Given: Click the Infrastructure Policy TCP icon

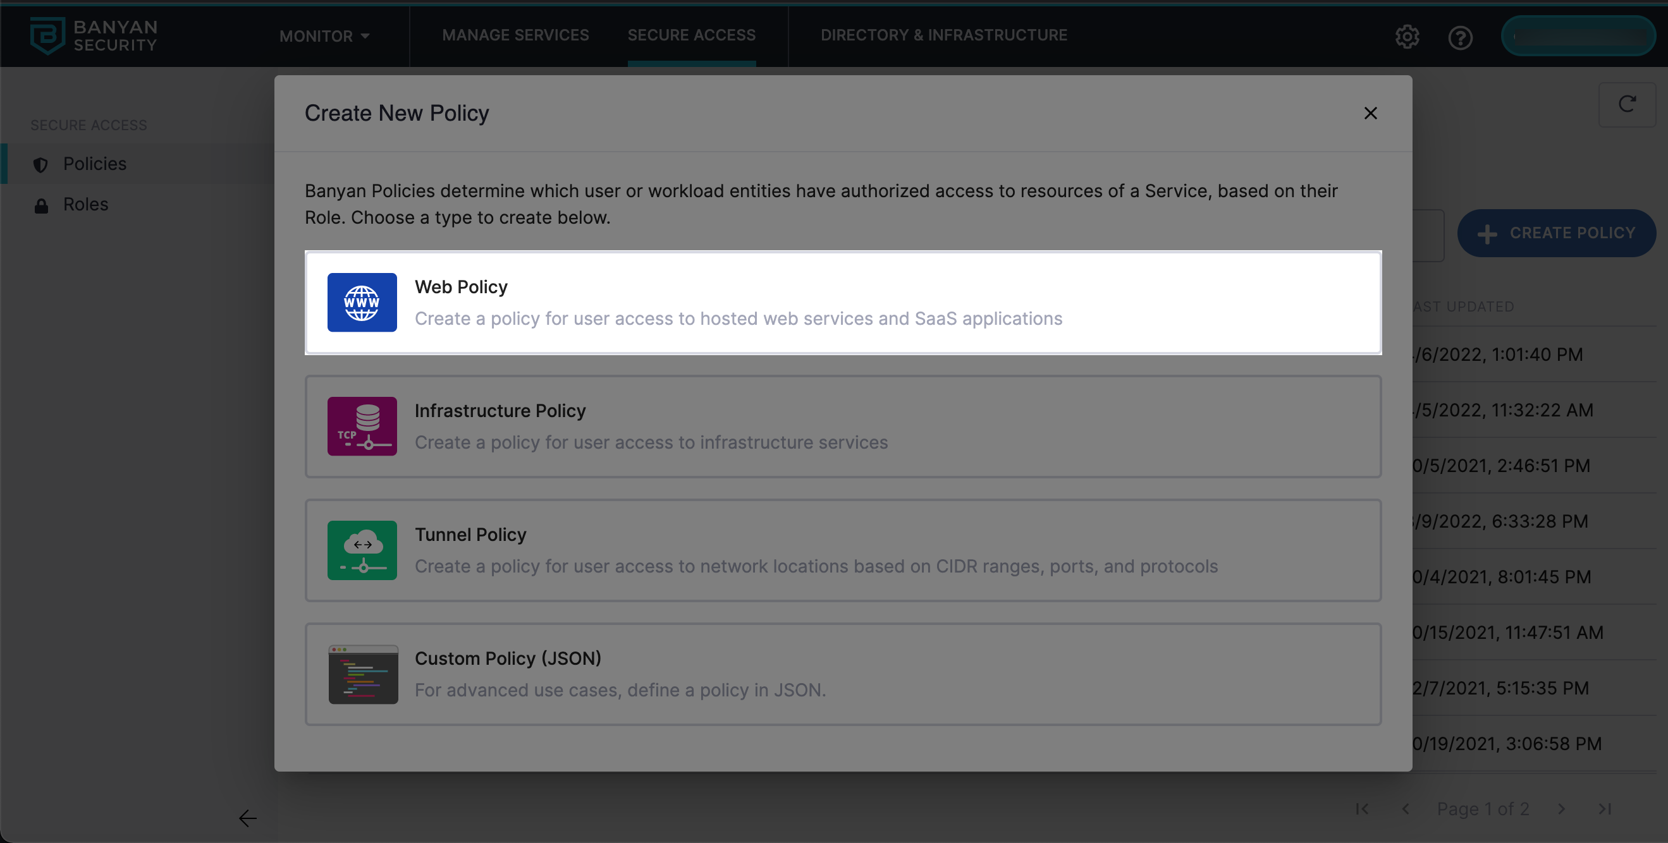Looking at the screenshot, I should pyautogui.click(x=361, y=427).
